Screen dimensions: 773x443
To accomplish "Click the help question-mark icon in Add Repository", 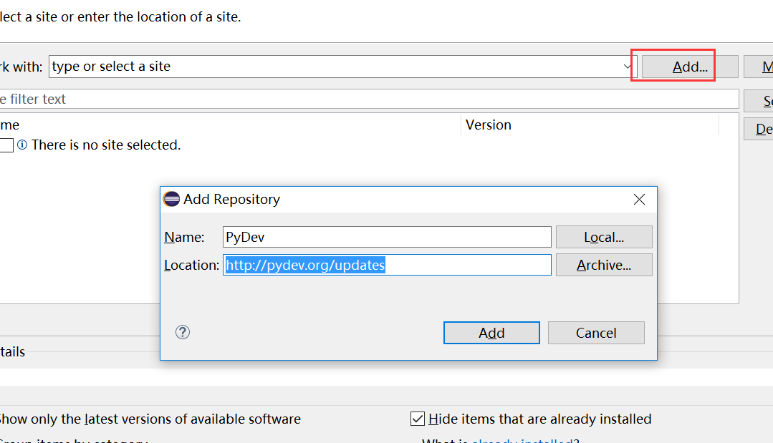I will click(x=183, y=332).
